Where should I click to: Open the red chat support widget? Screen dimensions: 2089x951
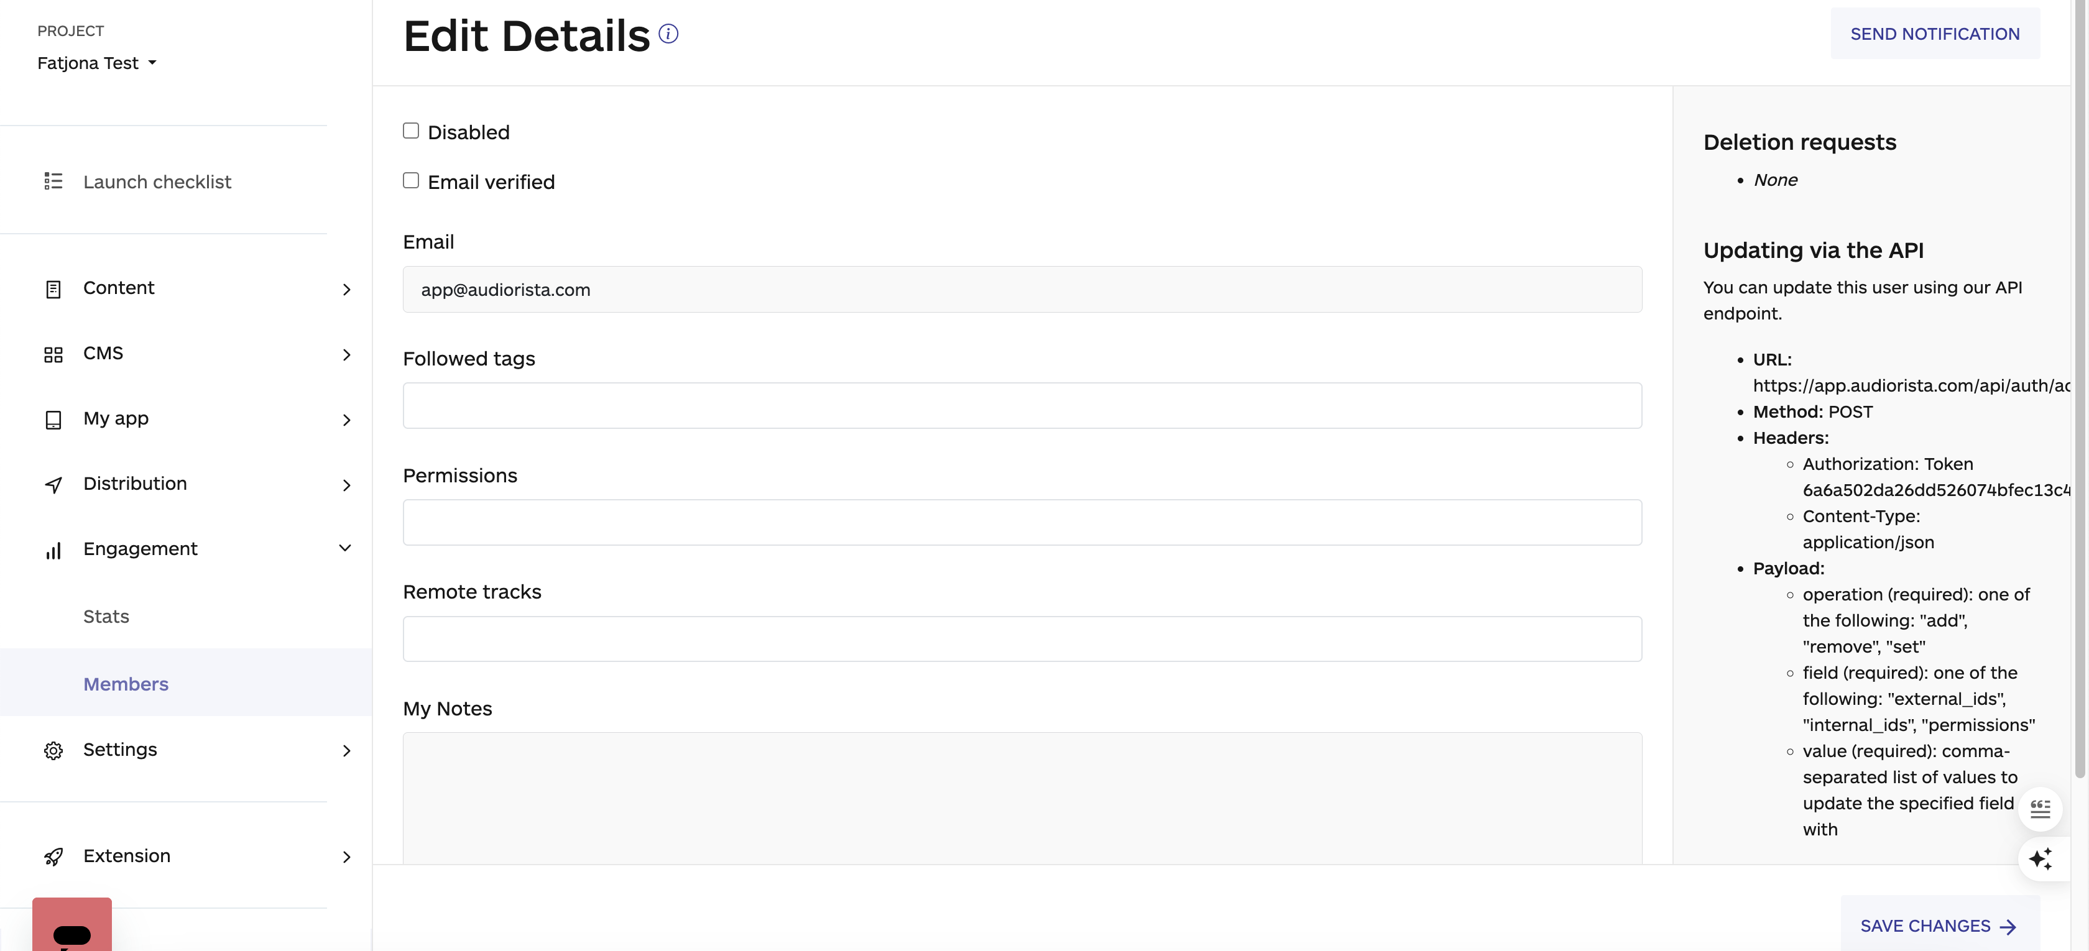[72, 930]
